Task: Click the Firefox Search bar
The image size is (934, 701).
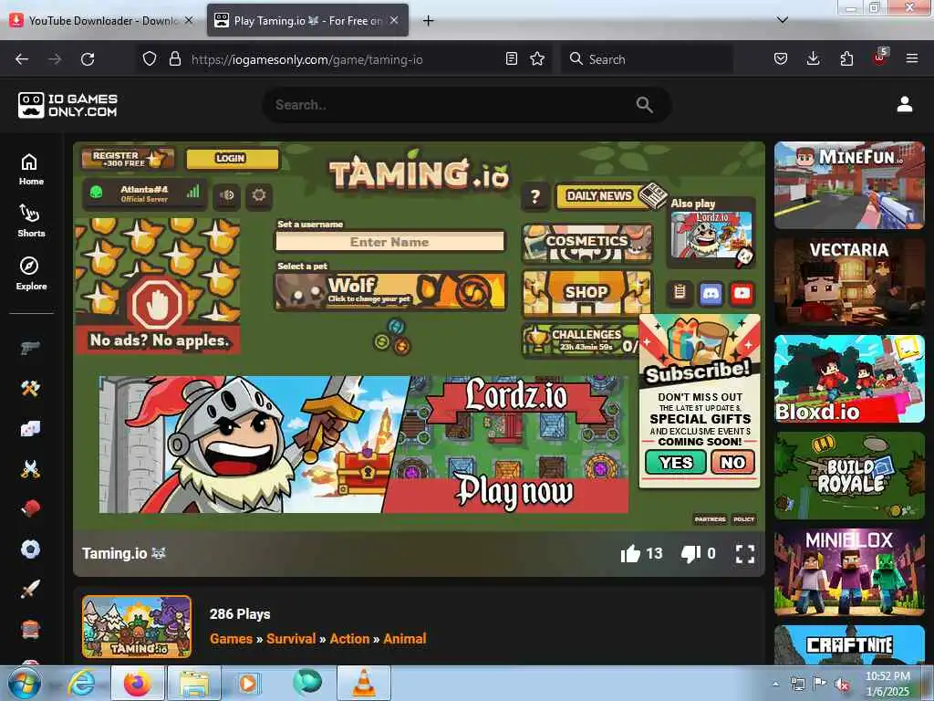Action: click(647, 59)
